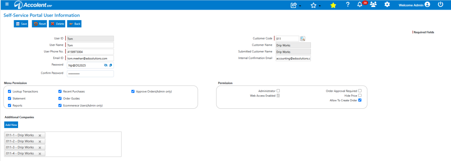Viewport: 451px width, 161px height.
Task: Click the Customer Code input field
Action: pos(287,39)
